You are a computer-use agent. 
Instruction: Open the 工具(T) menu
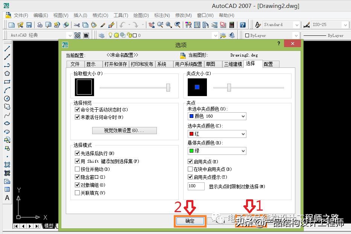click(121, 15)
